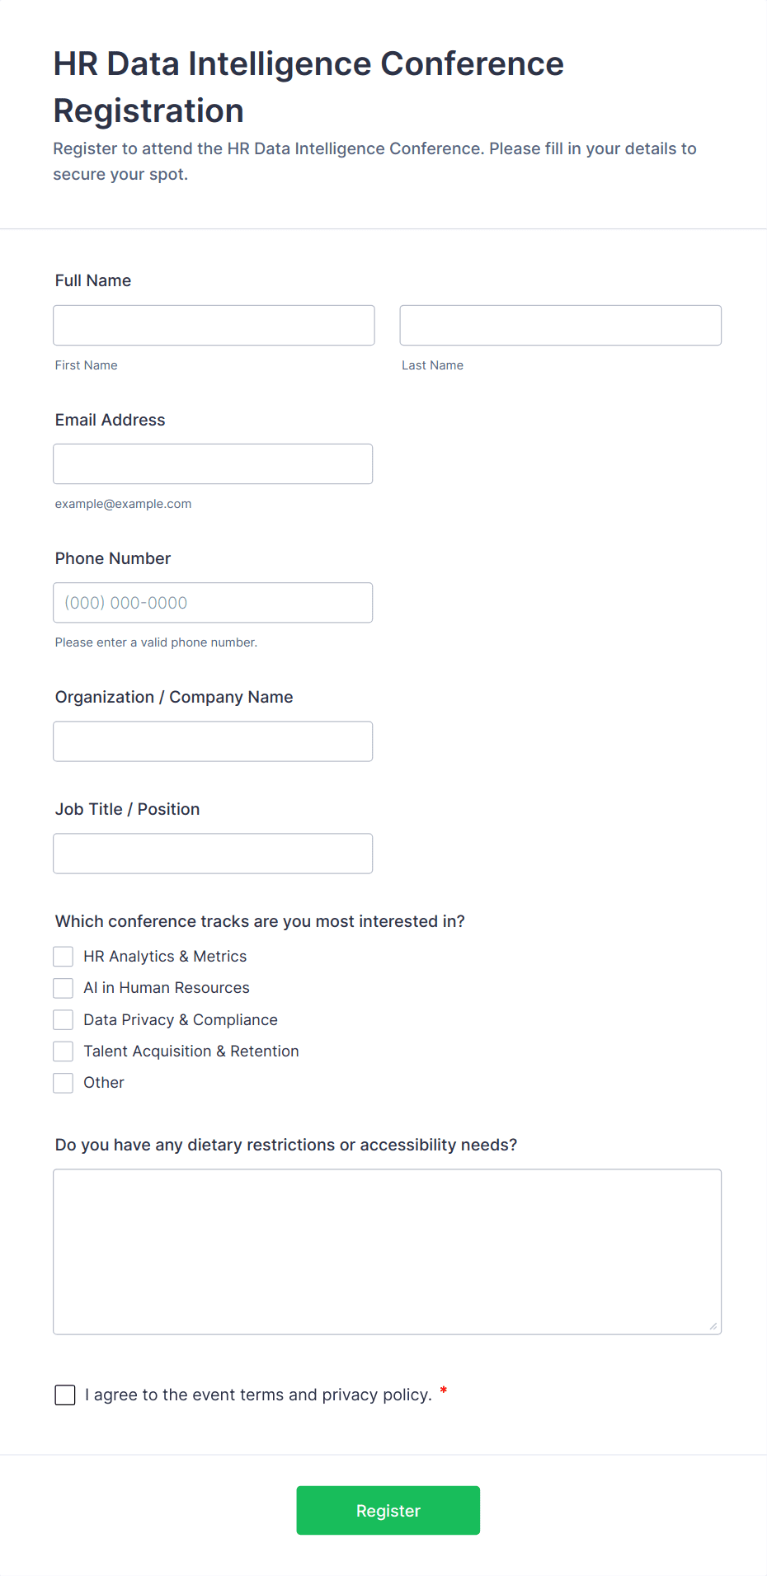Click the First Name input field
Screen dimensions: 767x1576
[x=214, y=325]
